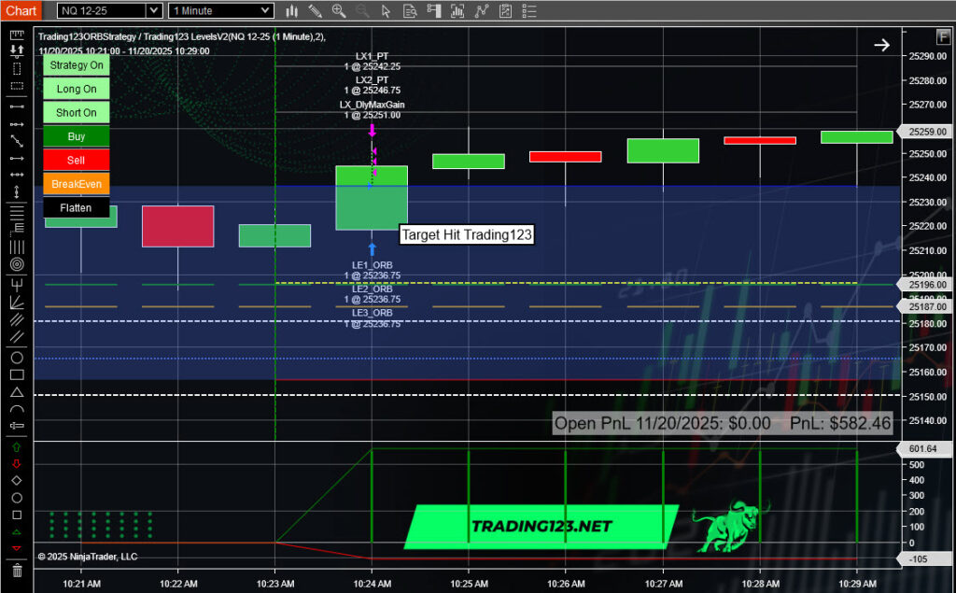Click the Buy button
Viewport: 956px width, 593px height.
pyautogui.click(x=76, y=136)
